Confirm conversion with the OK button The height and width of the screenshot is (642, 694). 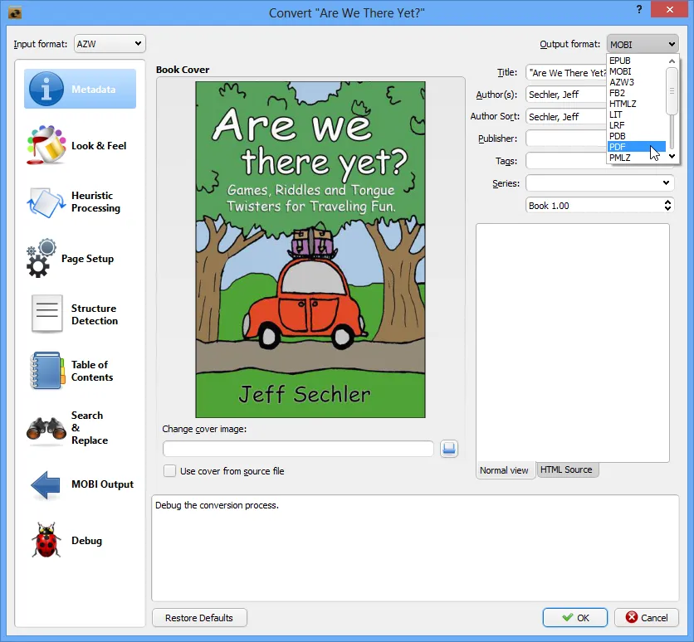[574, 617]
